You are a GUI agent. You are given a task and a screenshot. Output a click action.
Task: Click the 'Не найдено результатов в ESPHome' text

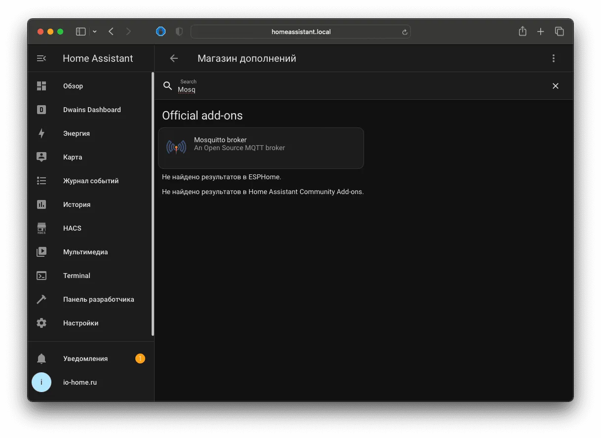tap(221, 177)
